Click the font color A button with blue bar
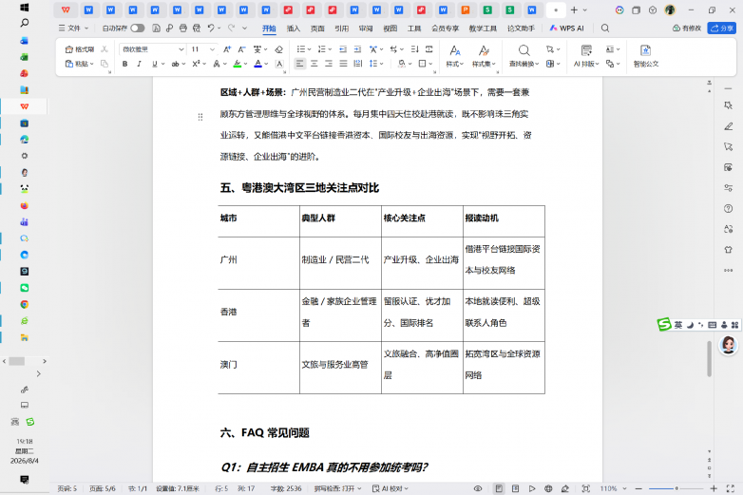 tap(257, 64)
